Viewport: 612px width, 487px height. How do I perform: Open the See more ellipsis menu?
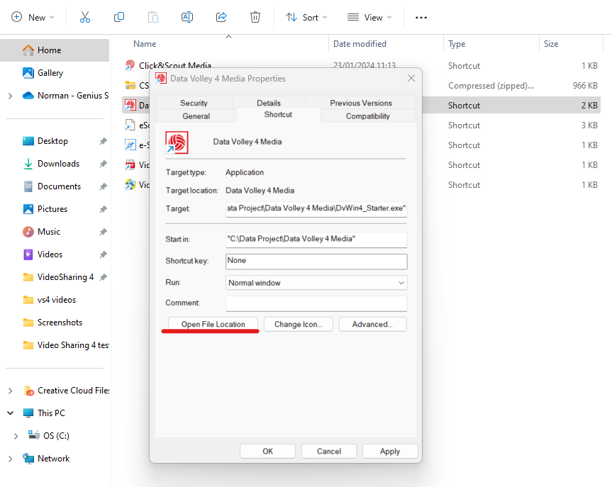[x=421, y=18]
